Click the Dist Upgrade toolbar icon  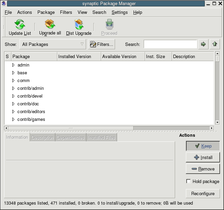coord(79,24)
